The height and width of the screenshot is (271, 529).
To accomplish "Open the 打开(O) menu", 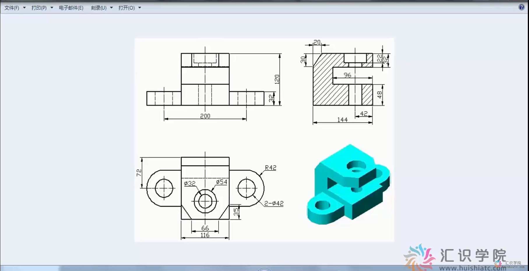I will coord(126,8).
